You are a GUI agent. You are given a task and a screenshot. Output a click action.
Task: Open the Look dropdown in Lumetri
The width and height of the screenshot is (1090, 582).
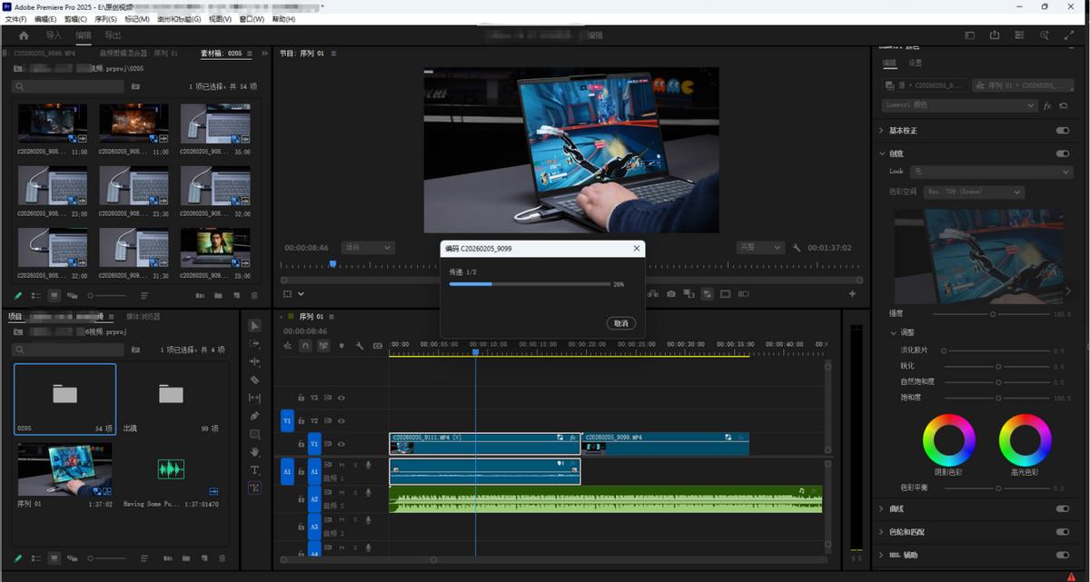(x=992, y=172)
